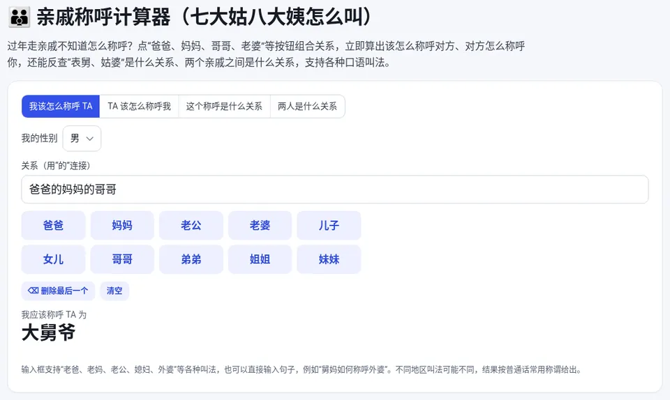Click the family icon beside the page title
Screen dimensions: 670x400
pyautogui.click(x=20, y=17)
